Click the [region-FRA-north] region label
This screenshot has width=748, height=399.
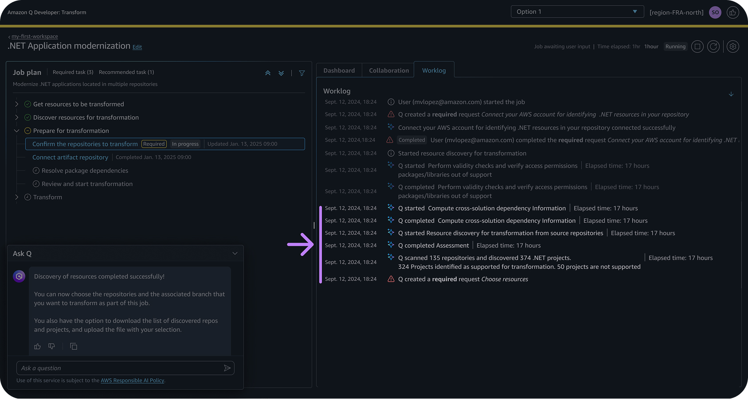tap(676, 12)
